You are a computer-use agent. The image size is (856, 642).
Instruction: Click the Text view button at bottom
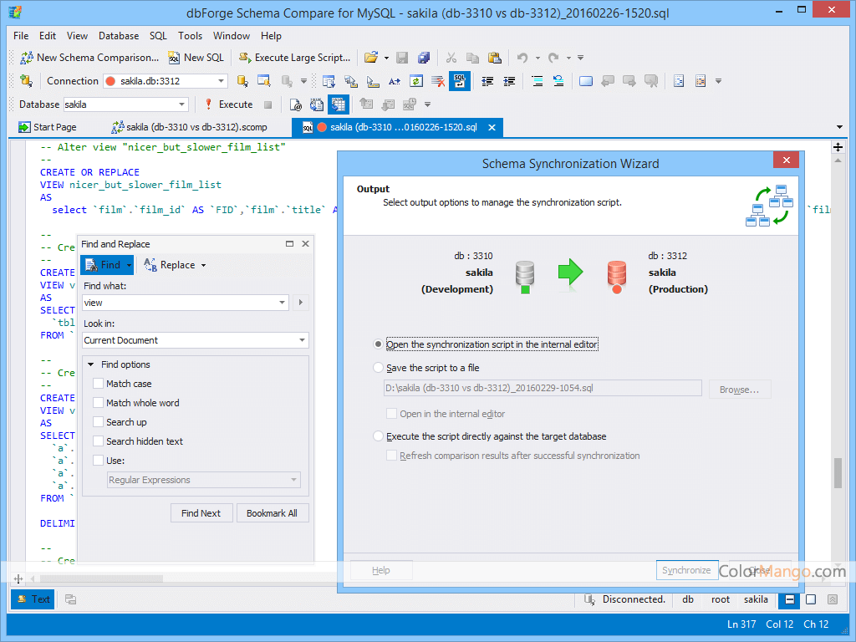(33, 599)
